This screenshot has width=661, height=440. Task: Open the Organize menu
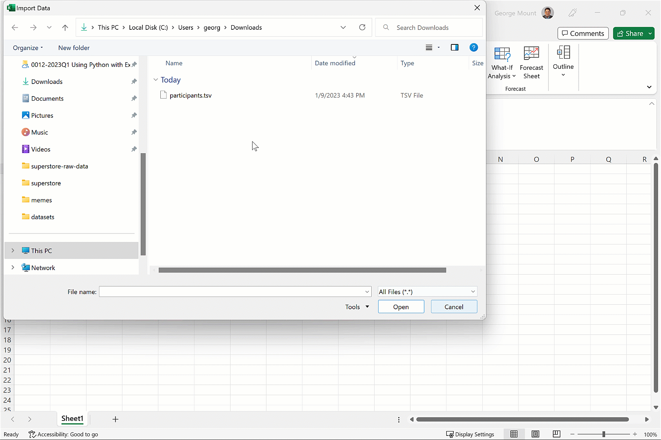pyautogui.click(x=27, y=48)
